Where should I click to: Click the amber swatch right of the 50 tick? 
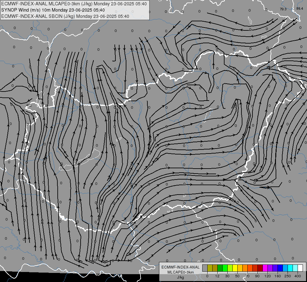[x=240, y=268]
